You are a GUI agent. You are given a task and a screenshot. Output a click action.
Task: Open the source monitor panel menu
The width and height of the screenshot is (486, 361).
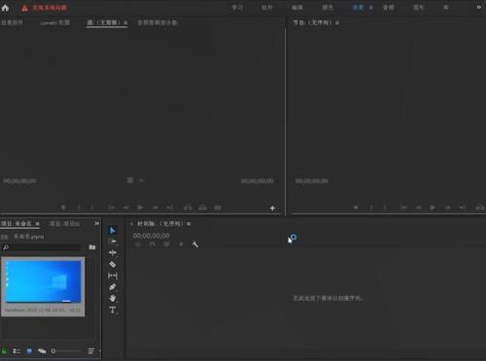pos(125,22)
